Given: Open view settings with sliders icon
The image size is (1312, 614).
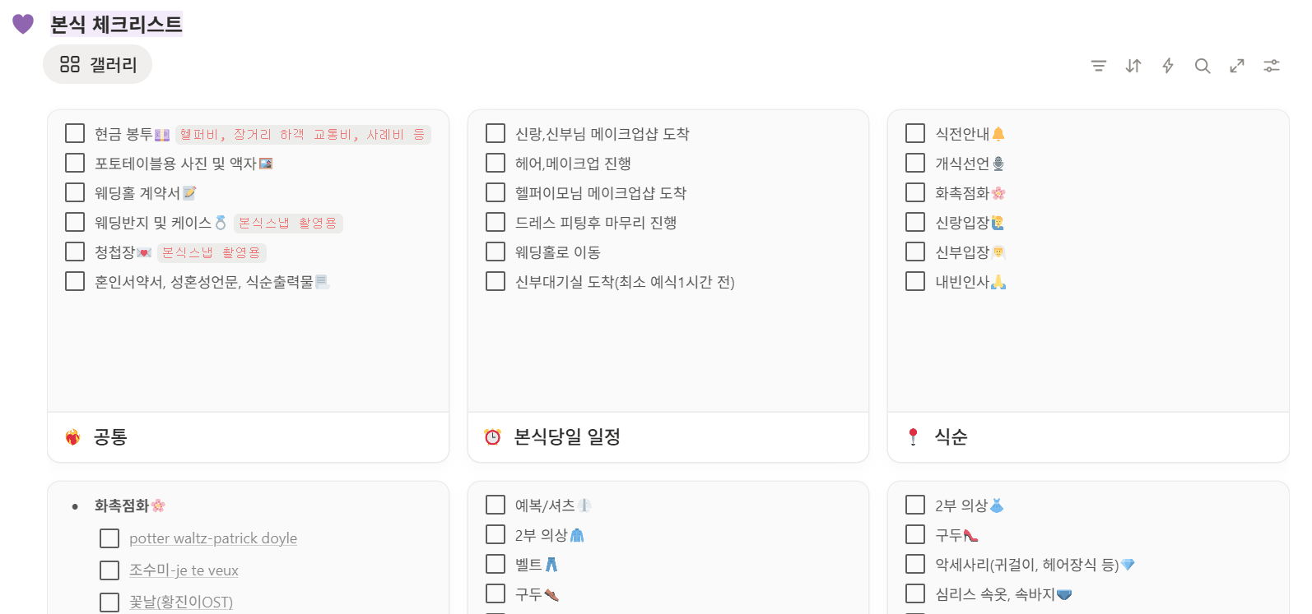Looking at the screenshot, I should 1271,66.
